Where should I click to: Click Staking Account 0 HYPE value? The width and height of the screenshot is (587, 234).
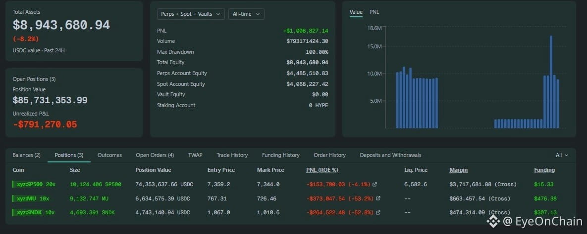point(318,105)
